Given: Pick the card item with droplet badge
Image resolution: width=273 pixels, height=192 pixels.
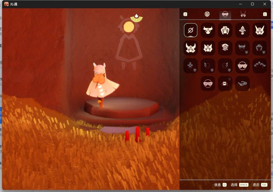Looking at the screenshot, I should (x=225, y=83).
